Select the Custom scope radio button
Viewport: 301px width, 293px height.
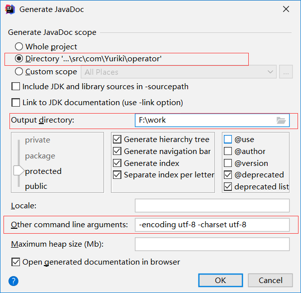pyautogui.click(x=19, y=72)
